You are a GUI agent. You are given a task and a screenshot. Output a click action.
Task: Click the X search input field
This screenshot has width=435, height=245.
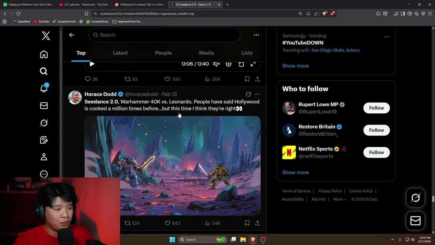coord(164,35)
